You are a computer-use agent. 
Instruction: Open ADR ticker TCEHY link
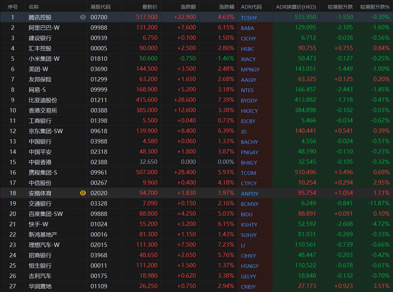(249, 18)
